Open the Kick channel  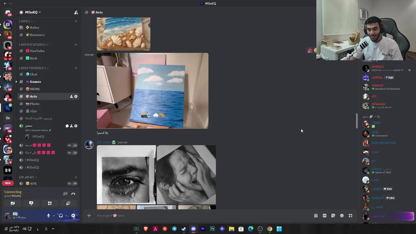(48, 58)
